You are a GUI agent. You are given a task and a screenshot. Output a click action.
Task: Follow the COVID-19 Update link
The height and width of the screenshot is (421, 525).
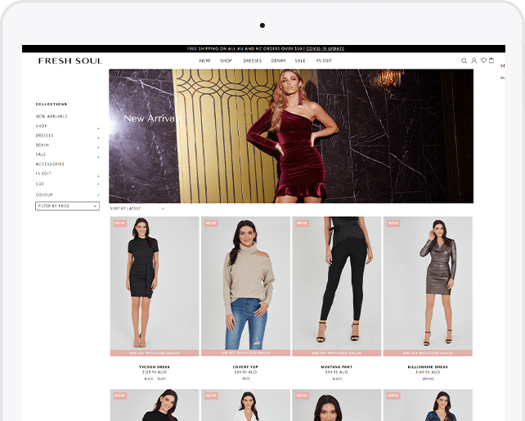pos(325,48)
